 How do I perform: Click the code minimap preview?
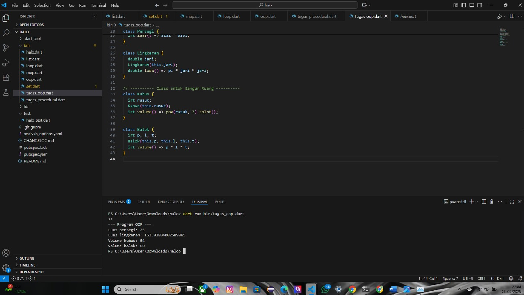coord(504,36)
